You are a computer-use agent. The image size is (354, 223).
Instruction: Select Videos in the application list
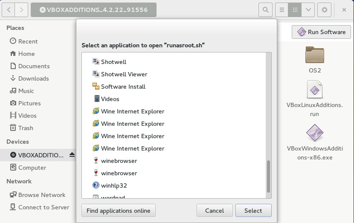(x=174, y=99)
